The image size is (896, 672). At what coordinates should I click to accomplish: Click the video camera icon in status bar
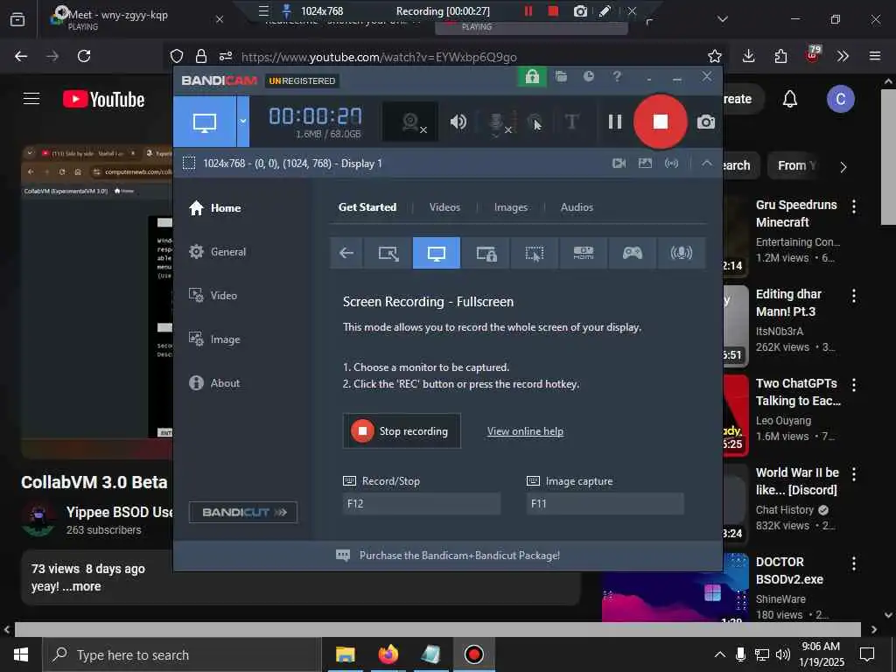coord(619,164)
